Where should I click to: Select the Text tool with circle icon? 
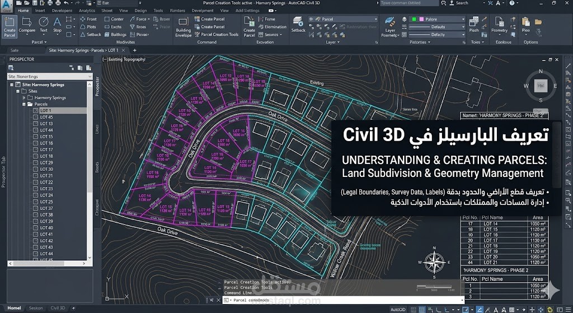pos(44,25)
